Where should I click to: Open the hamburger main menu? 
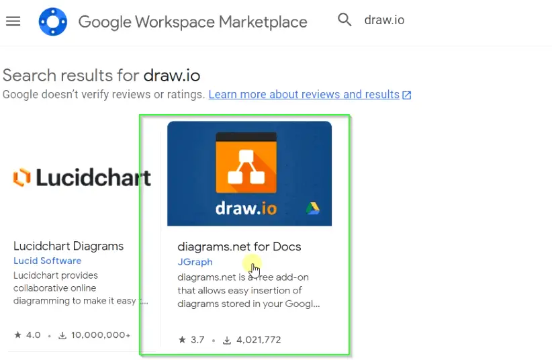(x=13, y=21)
